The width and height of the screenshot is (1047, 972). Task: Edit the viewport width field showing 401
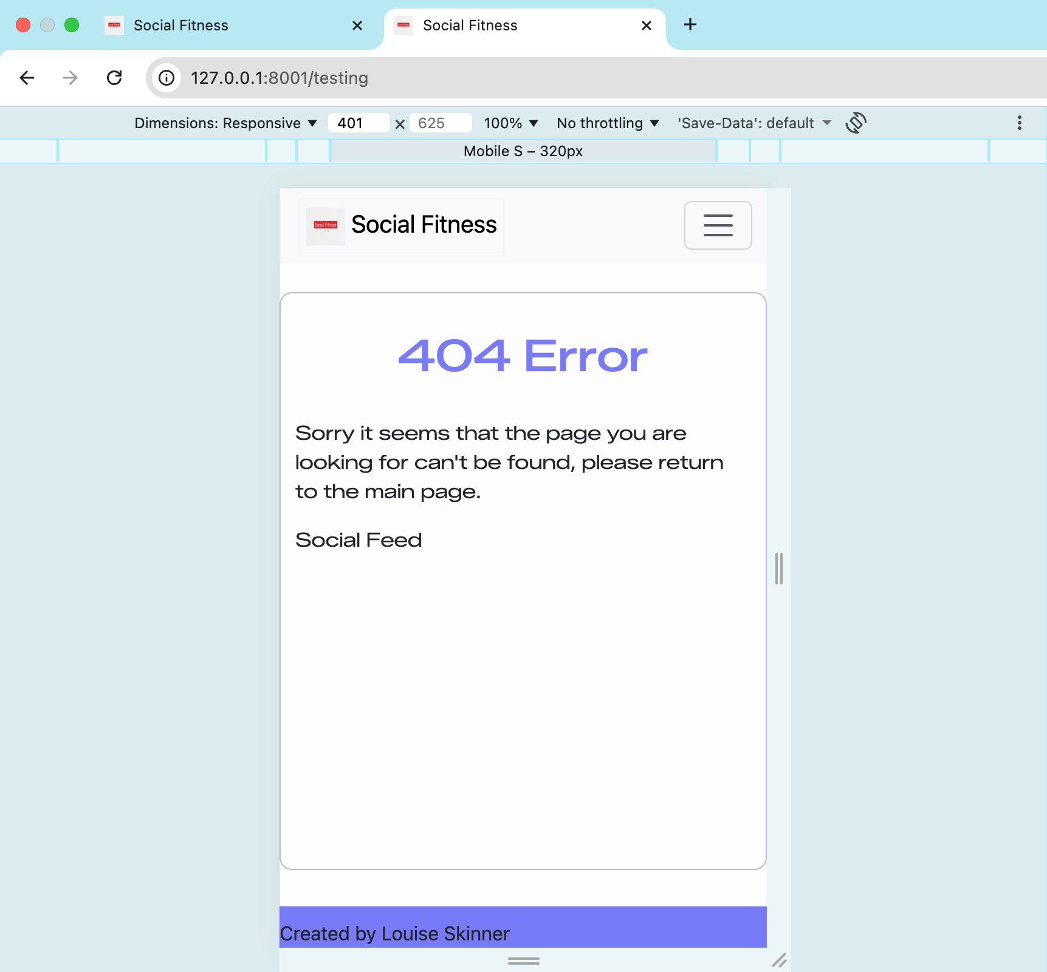point(359,123)
